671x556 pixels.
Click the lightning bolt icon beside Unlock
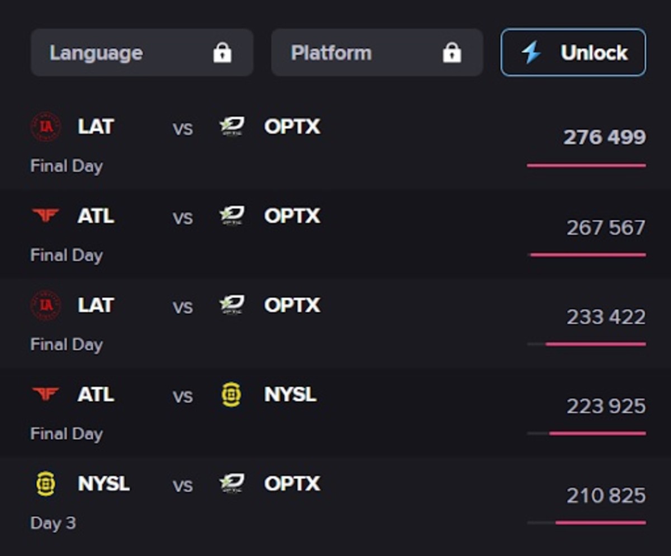pos(531,53)
